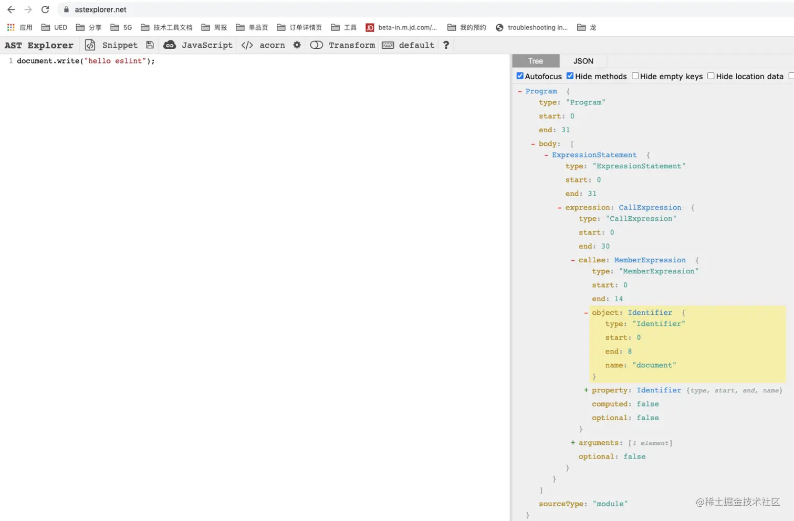Uncheck the Autofocus checkbox
This screenshot has height=521, width=794.
tap(520, 76)
